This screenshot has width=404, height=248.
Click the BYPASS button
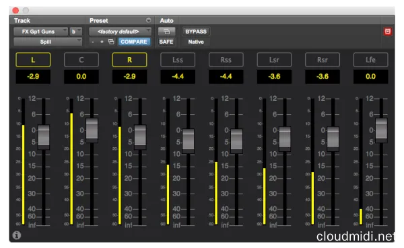click(196, 32)
